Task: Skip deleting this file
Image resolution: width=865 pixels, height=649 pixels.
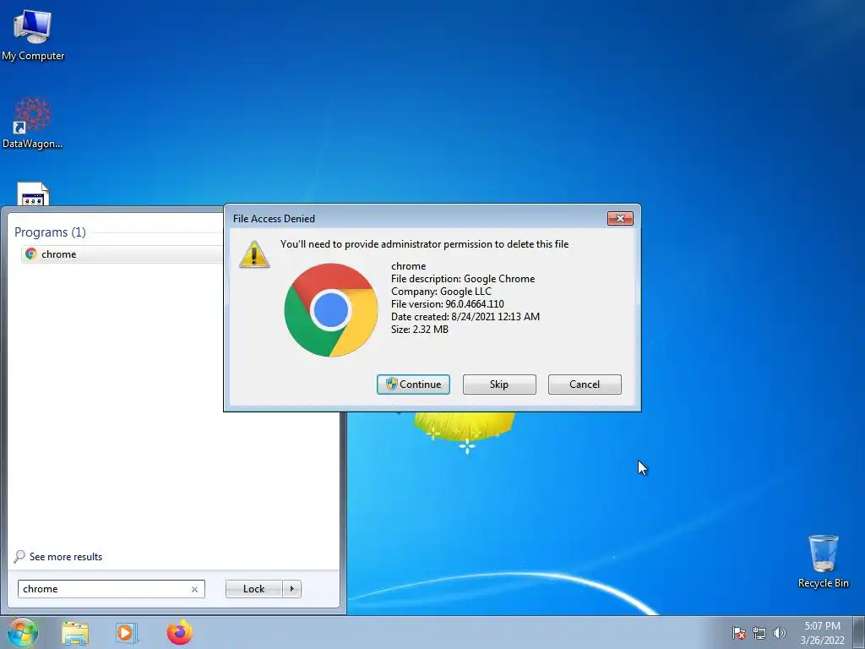Action: [x=499, y=384]
